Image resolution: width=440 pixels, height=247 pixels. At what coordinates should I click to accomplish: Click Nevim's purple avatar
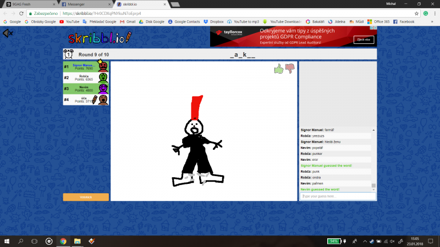[x=103, y=88]
